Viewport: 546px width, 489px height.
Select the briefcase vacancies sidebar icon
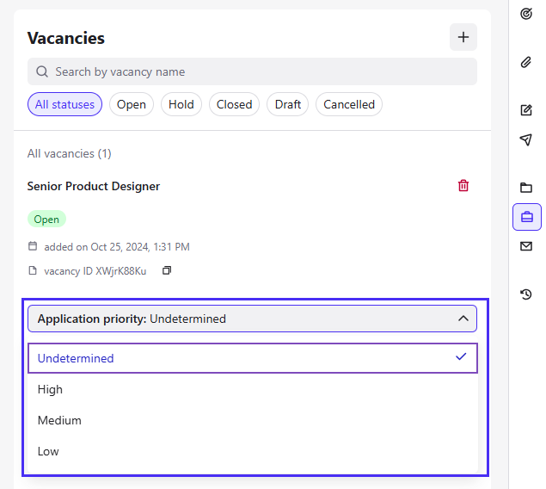pyautogui.click(x=527, y=217)
